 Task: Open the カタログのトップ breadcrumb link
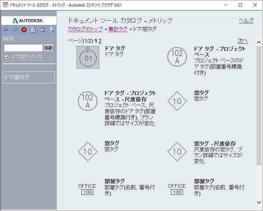[x=85, y=29]
